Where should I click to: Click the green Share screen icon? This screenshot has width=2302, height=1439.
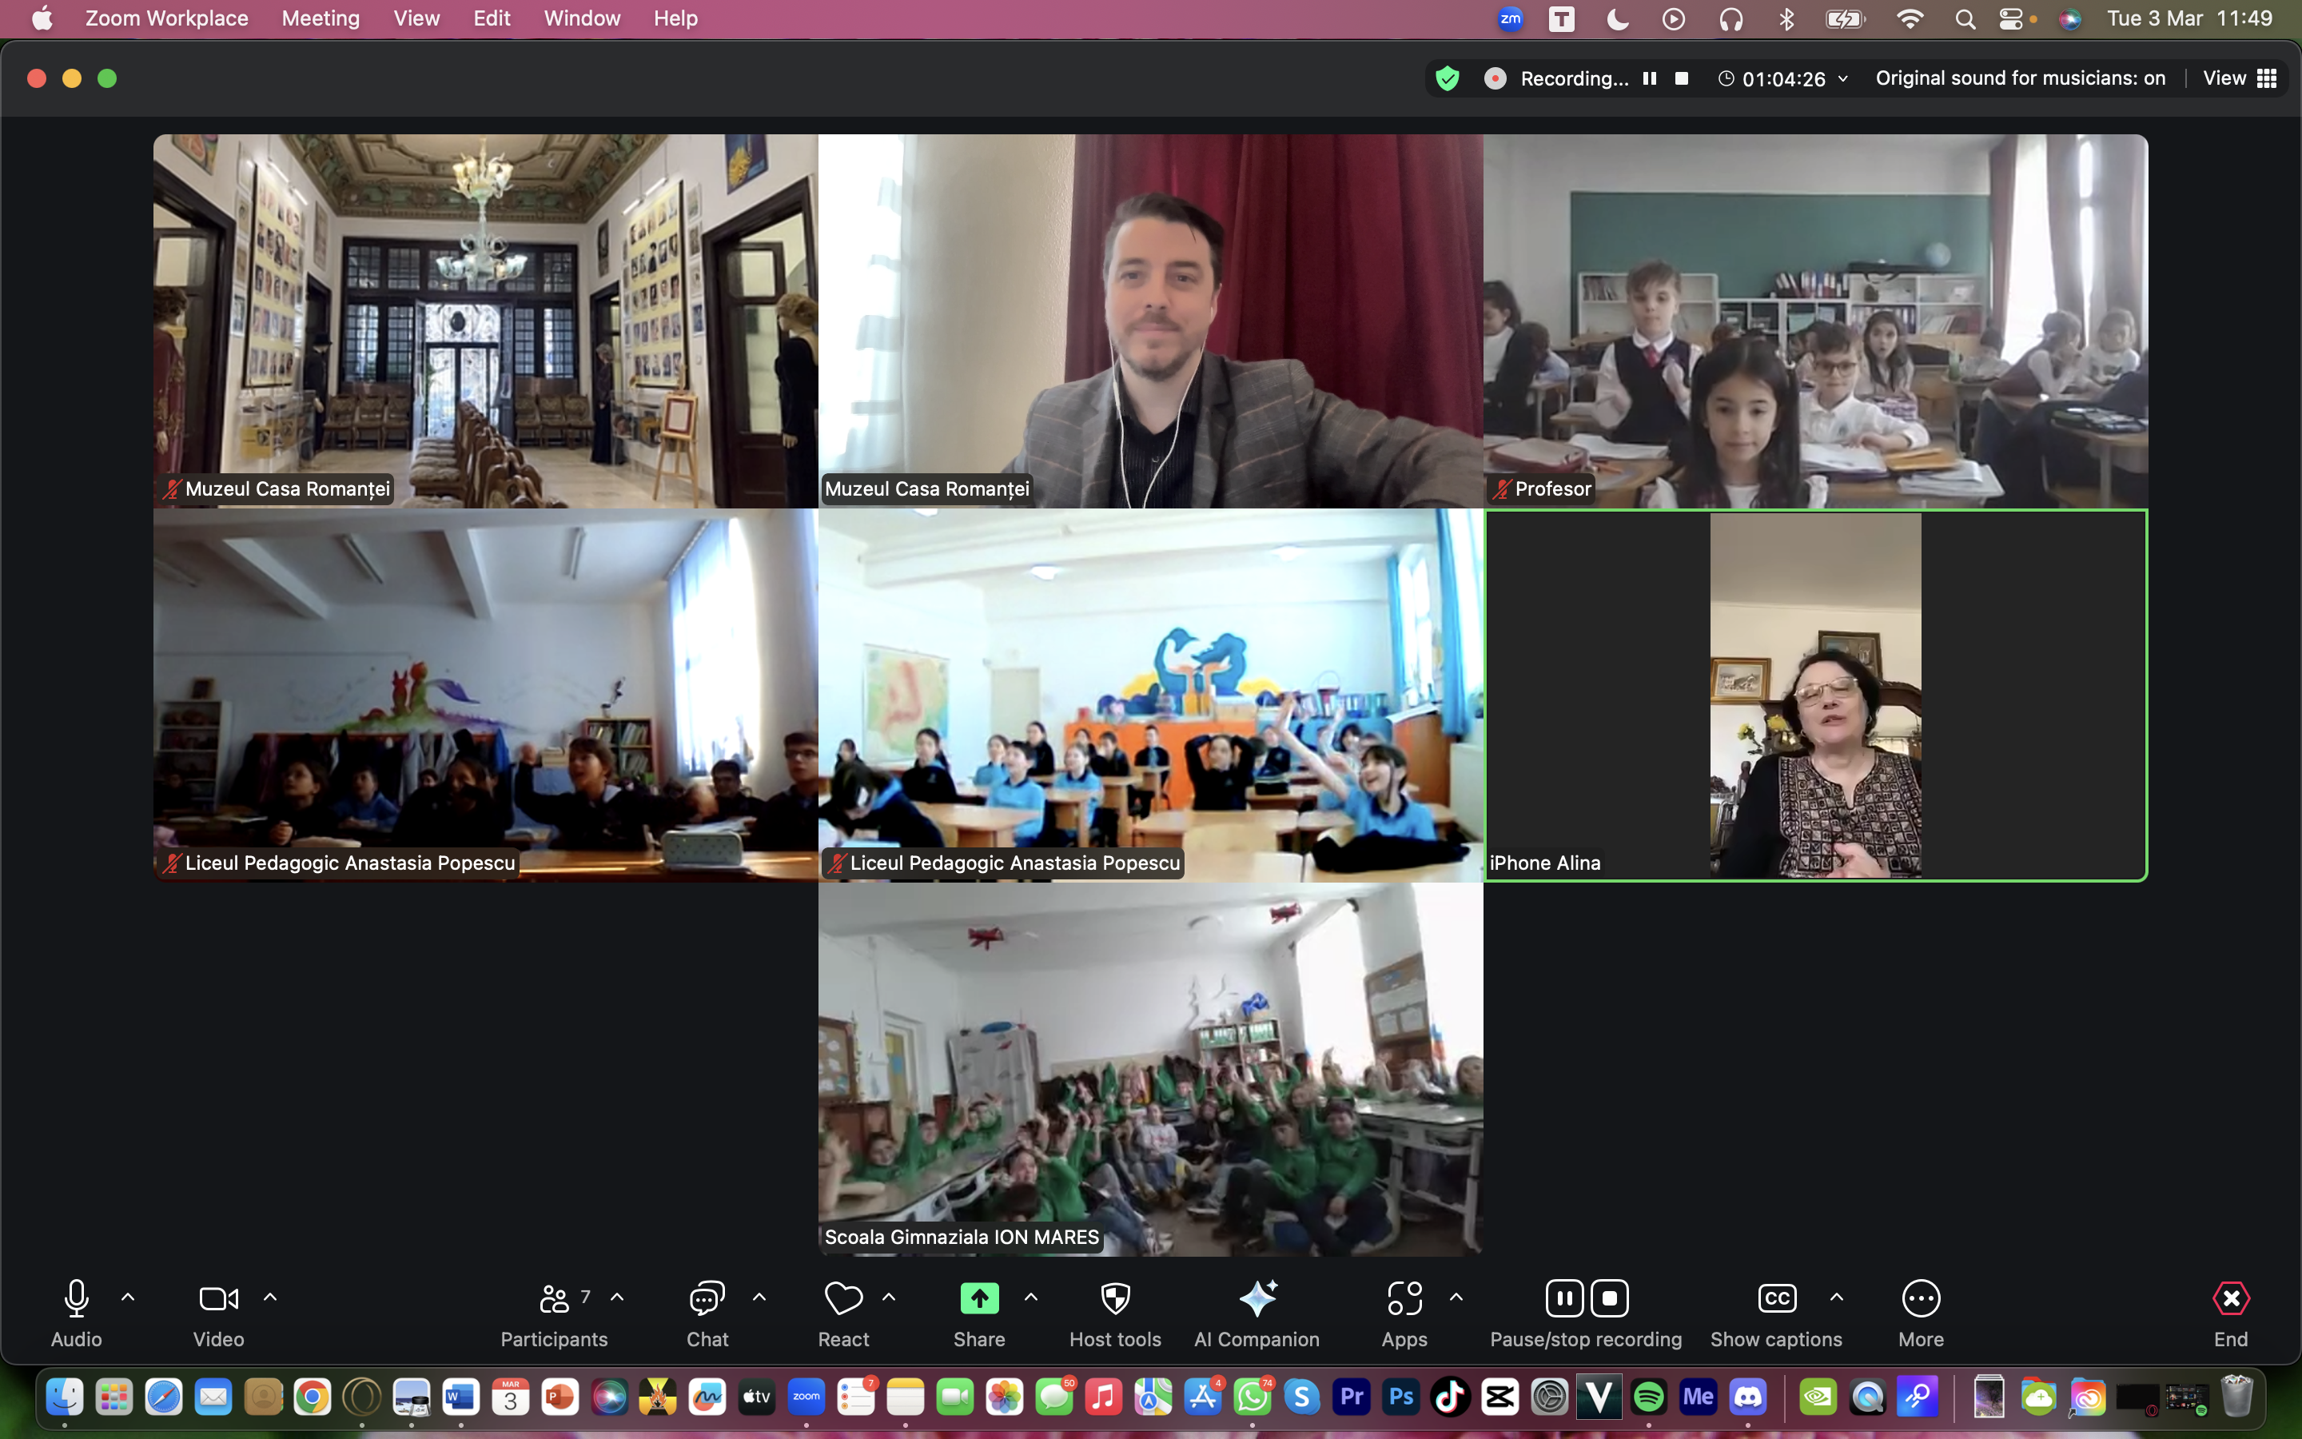coord(979,1299)
